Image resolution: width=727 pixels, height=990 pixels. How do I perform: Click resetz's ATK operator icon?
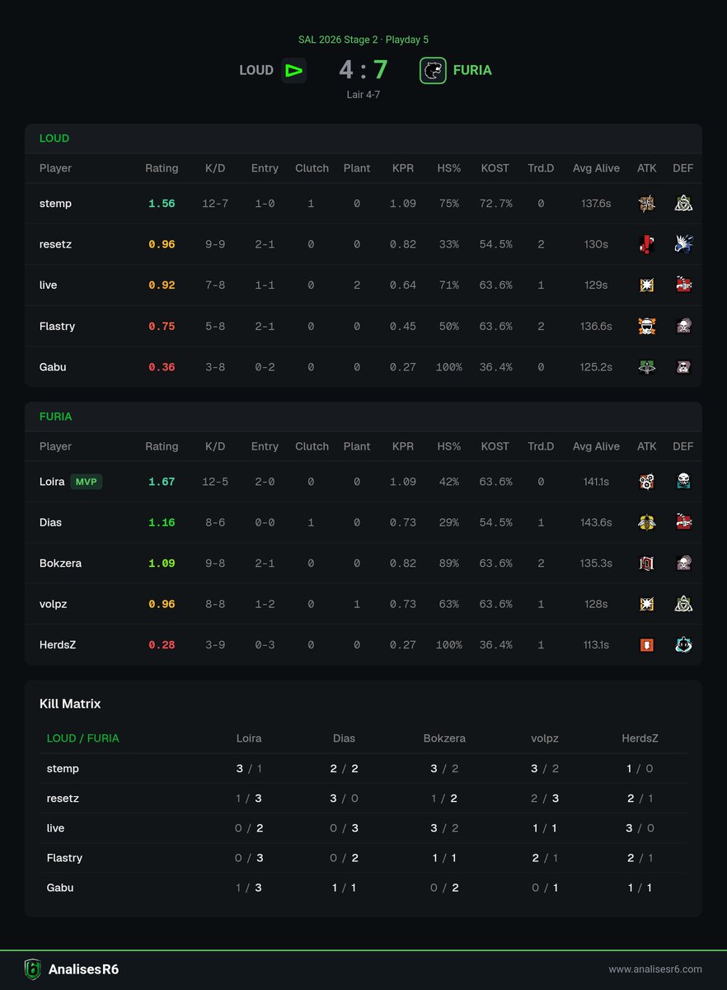(647, 244)
